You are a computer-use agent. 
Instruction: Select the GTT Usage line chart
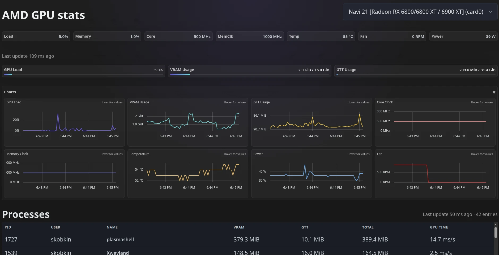[312, 122]
